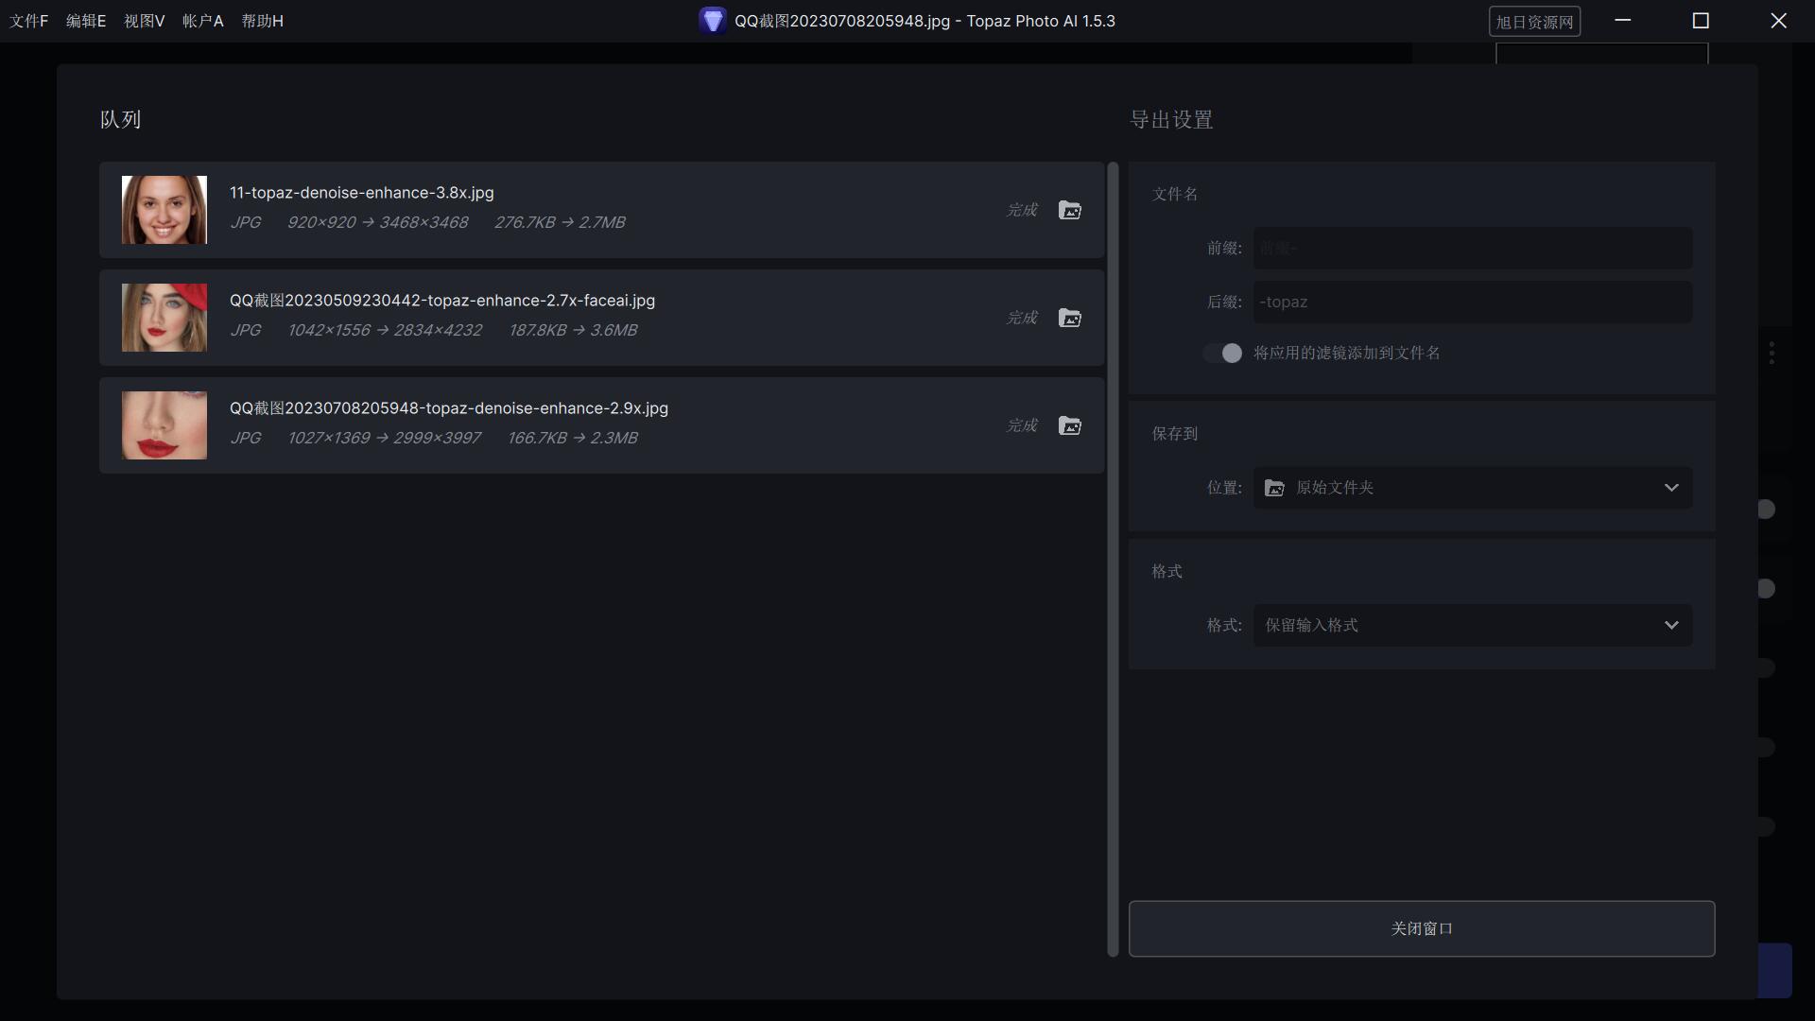This screenshot has width=1815, height=1021.
Task: Open the 文件F menu
Action: coord(28,21)
